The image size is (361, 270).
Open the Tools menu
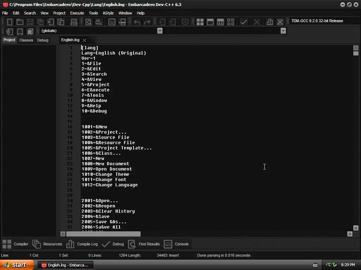click(x=93, y=13)
